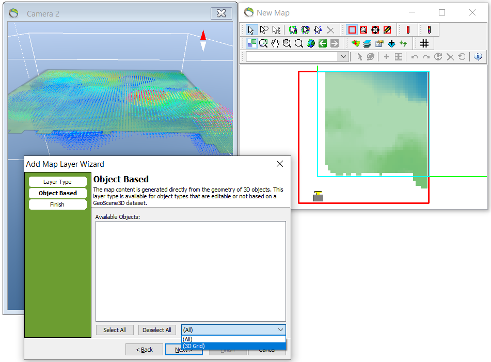This screenshot has width=491, height=362.
Task: Click the green back navigation arrow
Action: click(x=323, y=43)
